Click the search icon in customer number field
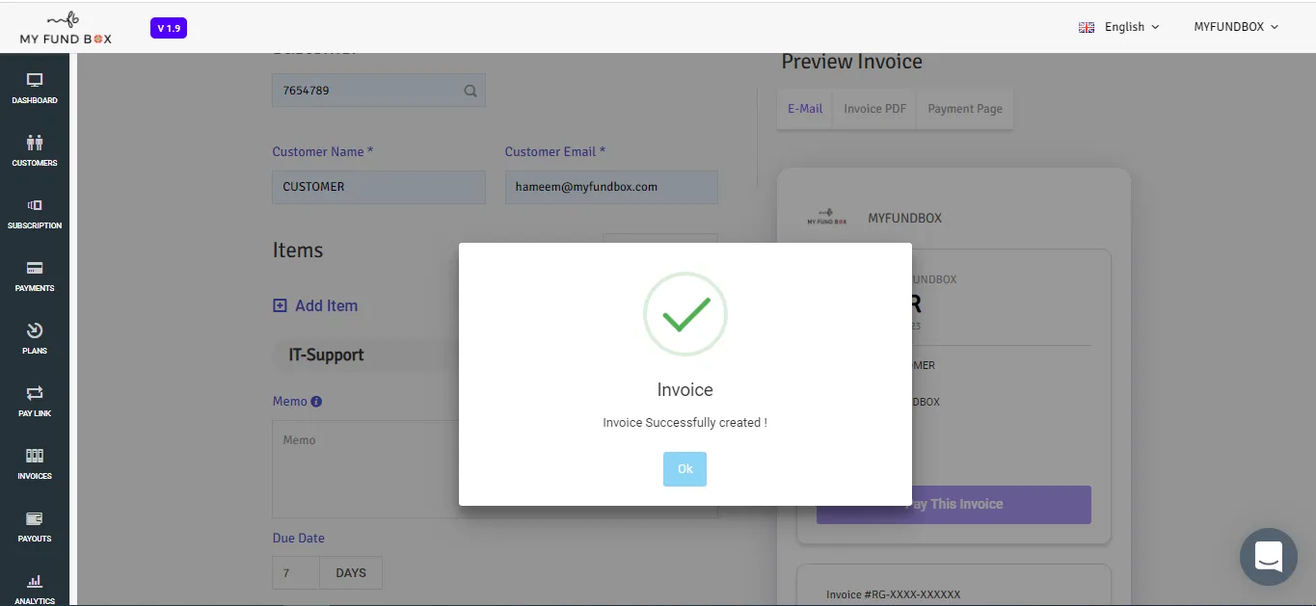 (470, 91)
